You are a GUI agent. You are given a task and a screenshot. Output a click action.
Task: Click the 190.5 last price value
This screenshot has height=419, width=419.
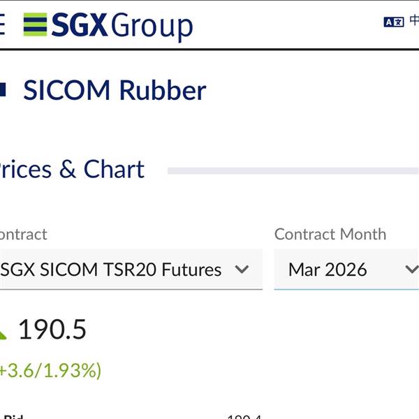52,330
